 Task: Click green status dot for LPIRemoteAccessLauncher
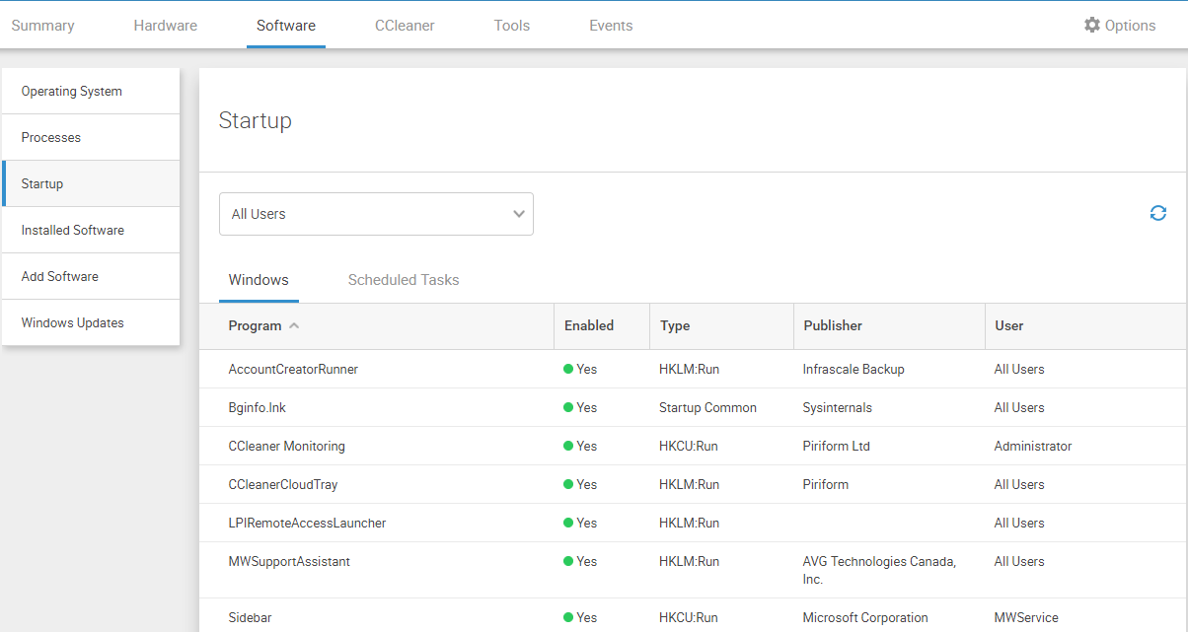568,524
